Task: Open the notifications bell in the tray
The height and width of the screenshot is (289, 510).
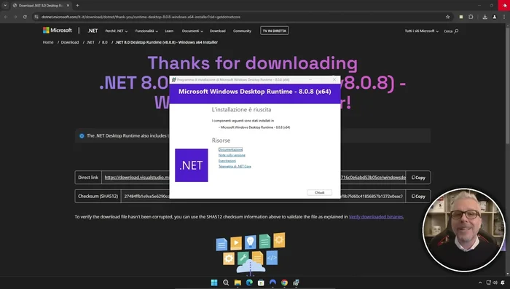Action: coord(503,283)
